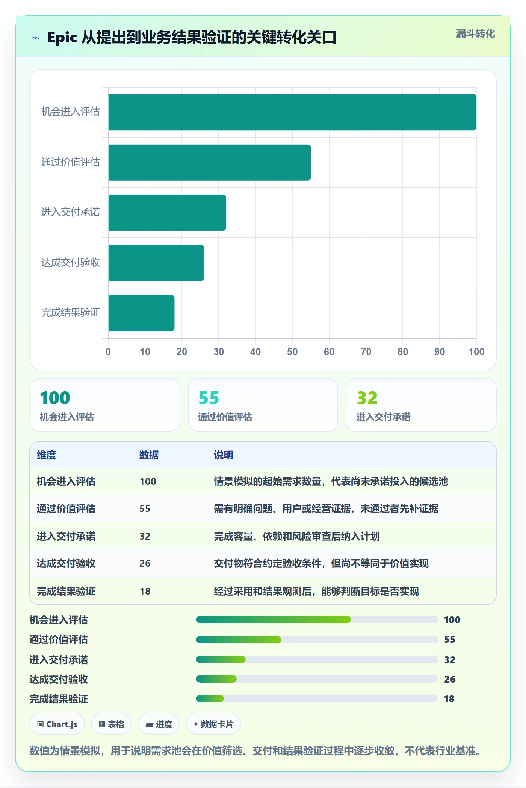Click the bar icon in the 进度 chip
Screen dimensions: 526x788
(150, 725)
